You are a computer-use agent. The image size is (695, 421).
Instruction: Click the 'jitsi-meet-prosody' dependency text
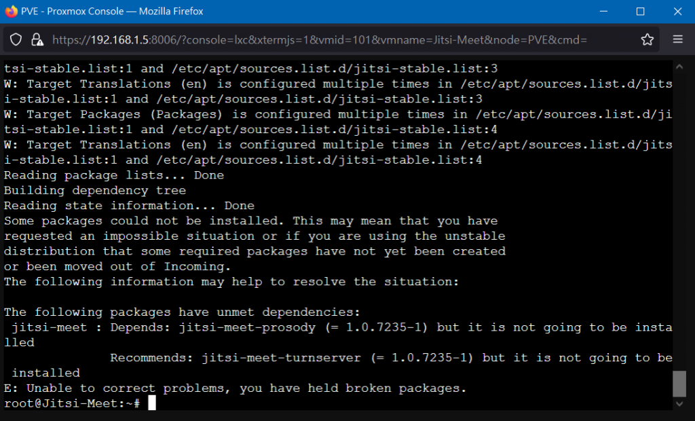247,327
